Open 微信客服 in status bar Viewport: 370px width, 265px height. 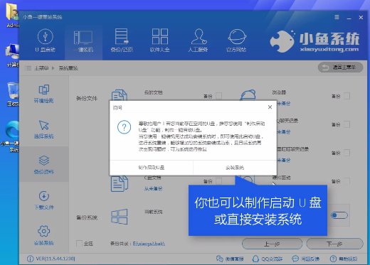coord(230,259)
